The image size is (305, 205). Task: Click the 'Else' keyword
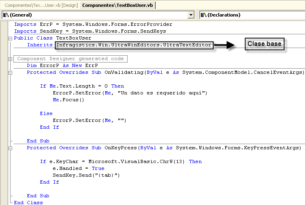[46, 113]
